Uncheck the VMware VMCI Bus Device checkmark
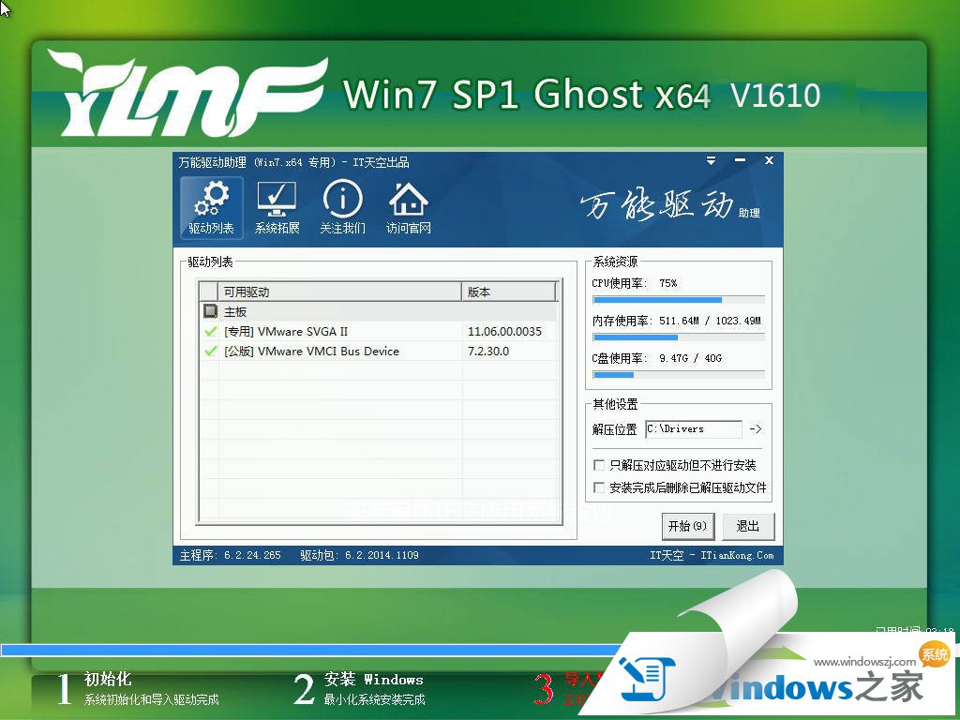The width and height of the screenshot is (960, 720). pos(210,351)
